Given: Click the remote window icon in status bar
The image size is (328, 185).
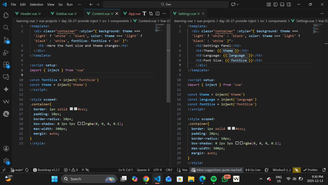Looking at the screenshot, I should (4, 170).
